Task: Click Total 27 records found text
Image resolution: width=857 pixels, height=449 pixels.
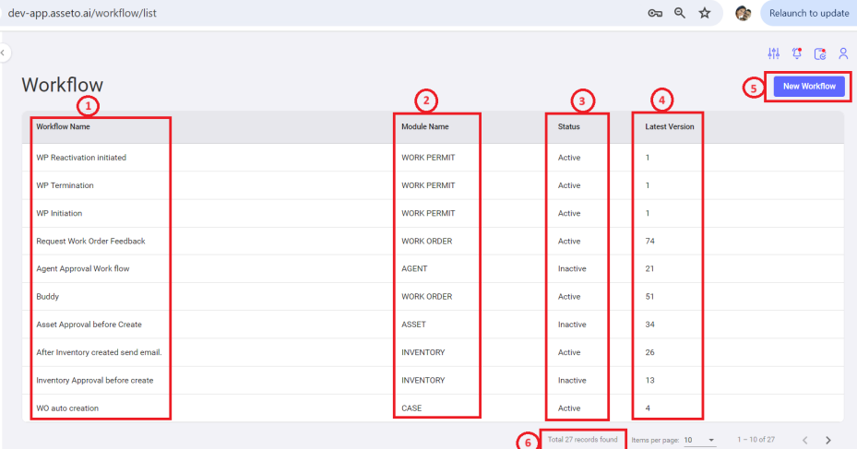Action: tap(583, 439)
